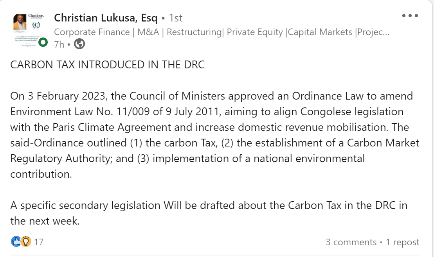Open the 3 comments link

(x=351, y=242)
